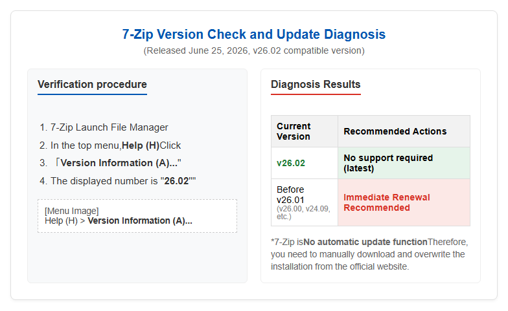Click the red Immediate Renewal Recommended cell

[x=404, y=202]
